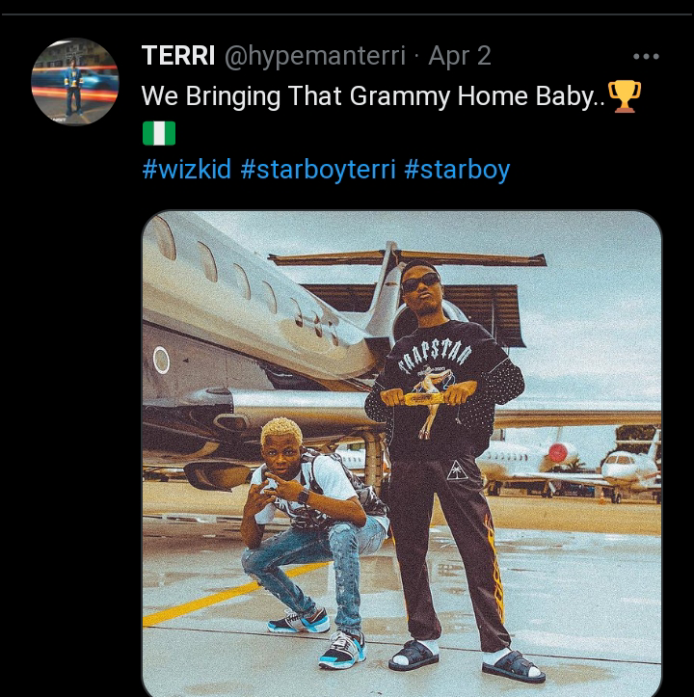Open the @hypemanterri handle
The image size is (694, 697).
point(315,57)
